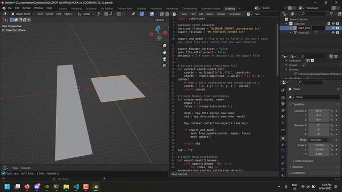Open Format menu in text editor
342x192 pixels.
click(x=221, y=14)
